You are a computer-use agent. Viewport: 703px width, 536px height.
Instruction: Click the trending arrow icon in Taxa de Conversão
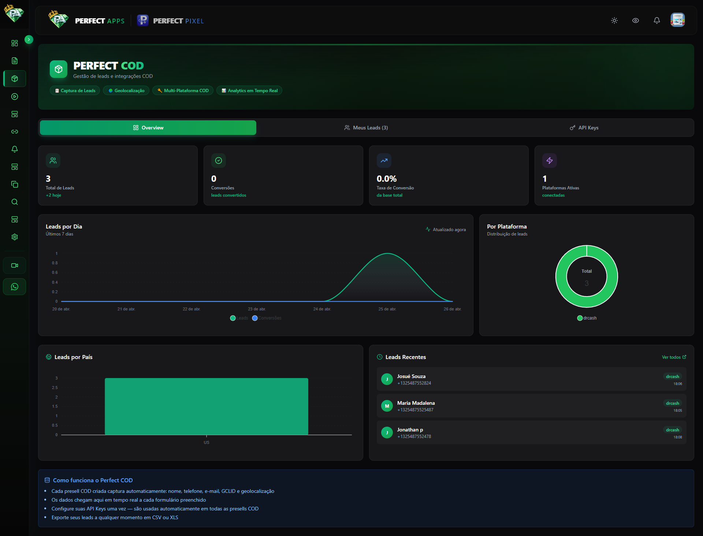384,161
